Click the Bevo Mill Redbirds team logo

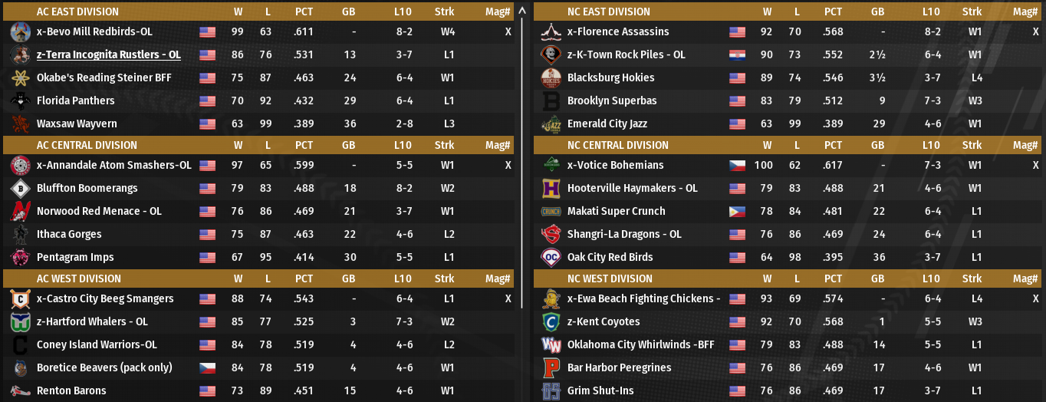21,32
